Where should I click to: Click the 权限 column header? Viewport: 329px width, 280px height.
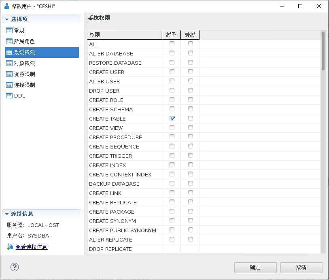[124, 35]
